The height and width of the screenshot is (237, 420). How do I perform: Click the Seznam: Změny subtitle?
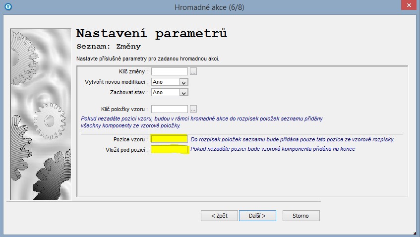[109, 47]
